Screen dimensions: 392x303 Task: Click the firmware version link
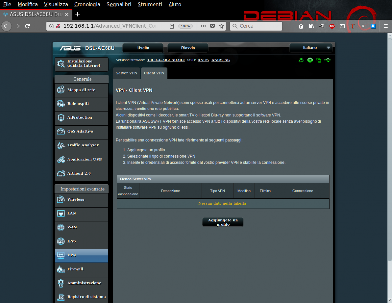pyautogui.click(x=166, y=60)
